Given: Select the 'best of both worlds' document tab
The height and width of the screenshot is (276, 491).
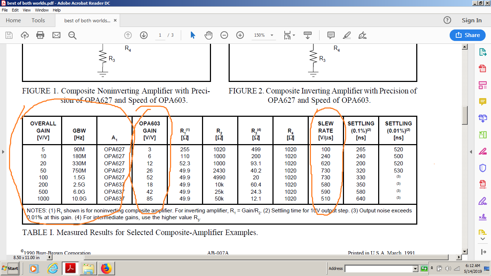Looking at the screenshot, I should (x=87, y=20).
